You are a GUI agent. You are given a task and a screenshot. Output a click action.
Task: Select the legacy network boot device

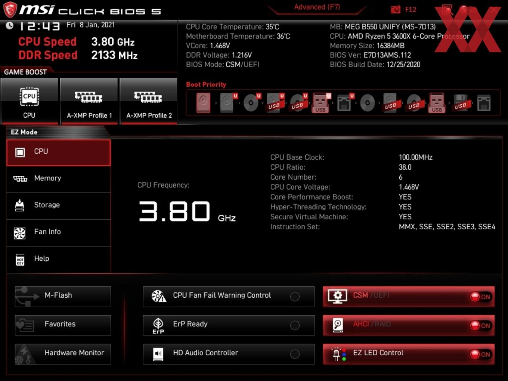pos(484,103)
